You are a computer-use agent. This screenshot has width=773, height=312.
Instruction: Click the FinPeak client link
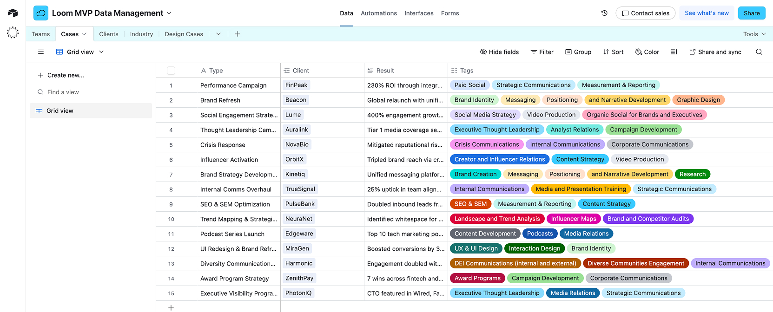296,85
